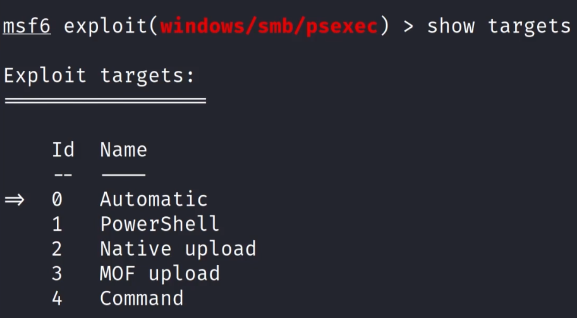Click target Id 2
The height and width of the screenshot is (318, 577).
coord(58,248)
